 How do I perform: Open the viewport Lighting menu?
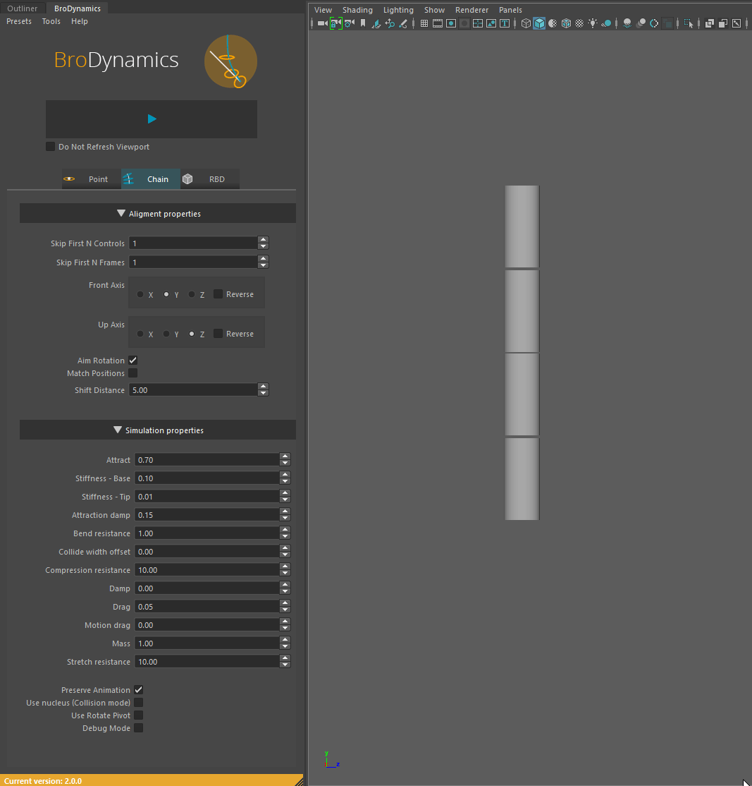click(x=398, y=10)
